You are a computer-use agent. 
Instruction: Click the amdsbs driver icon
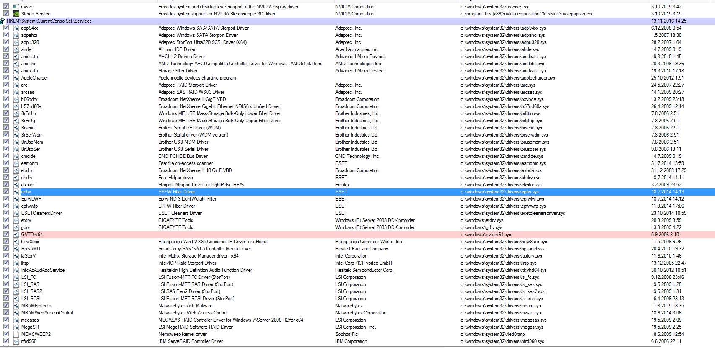(x=16, y=64)
